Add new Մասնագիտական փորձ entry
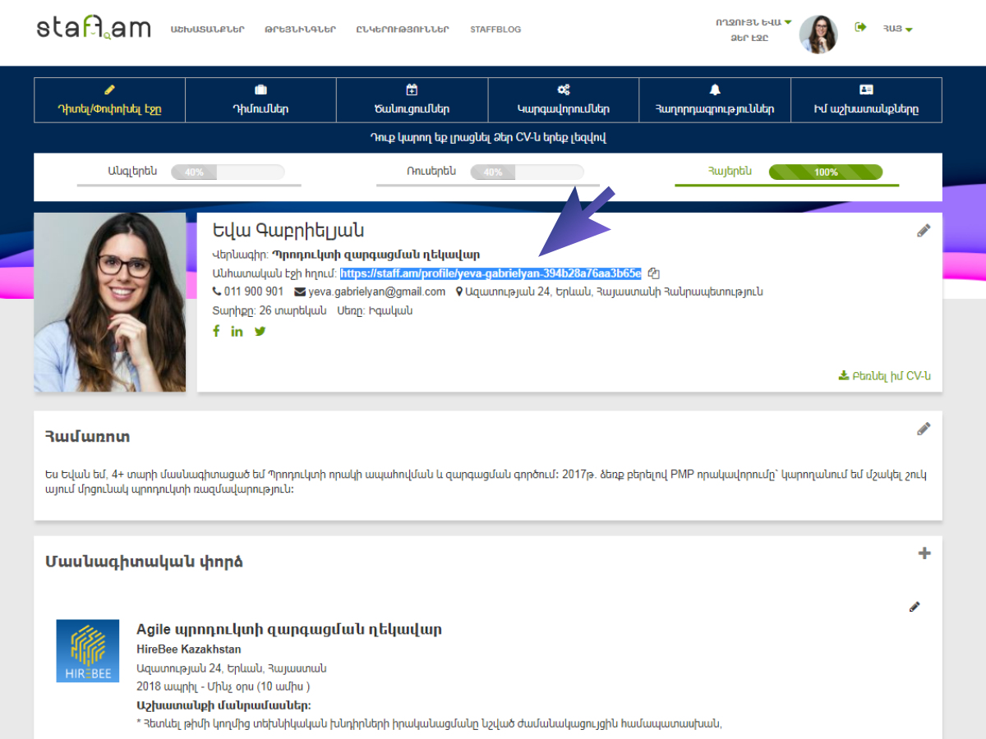Viewport: 986px width, 739px height. [924, 553]
